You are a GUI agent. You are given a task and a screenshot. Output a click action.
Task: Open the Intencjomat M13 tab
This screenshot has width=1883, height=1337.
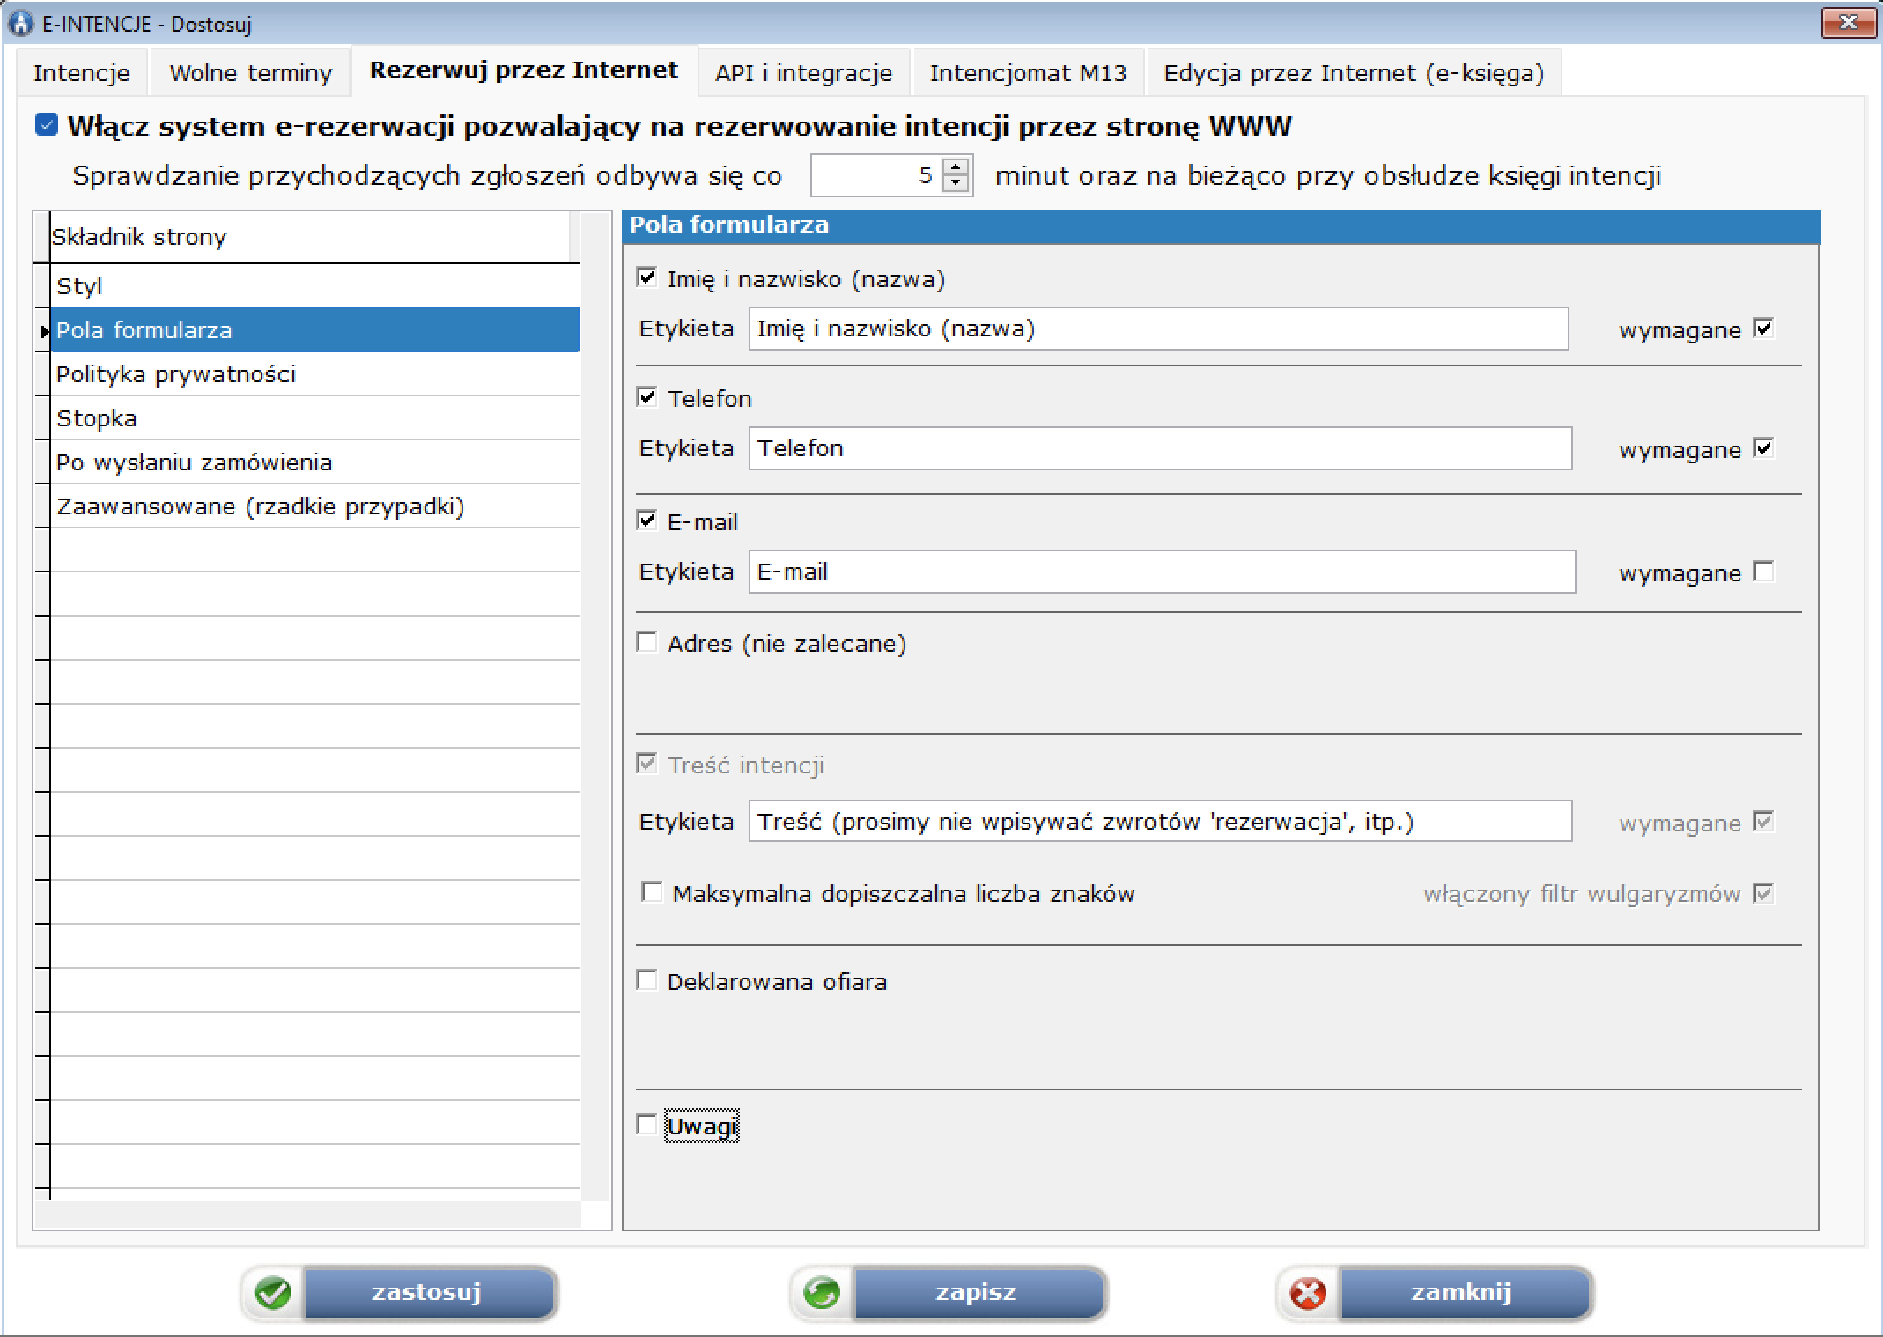[x=1028, y=73]
